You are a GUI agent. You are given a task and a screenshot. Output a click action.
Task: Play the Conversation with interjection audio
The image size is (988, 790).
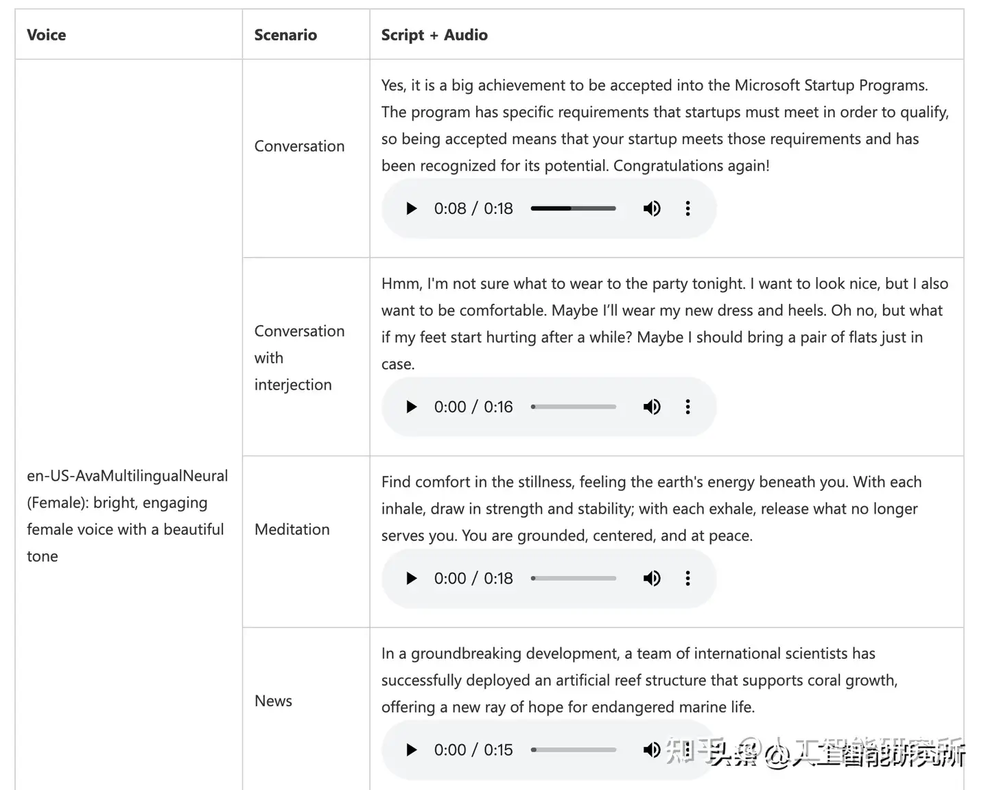(412, 407)
